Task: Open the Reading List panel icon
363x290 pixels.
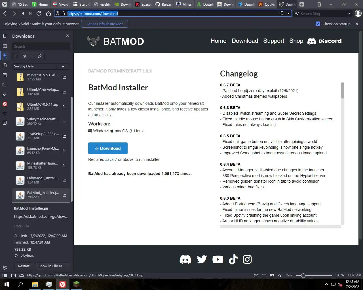Action: point(5,46)
